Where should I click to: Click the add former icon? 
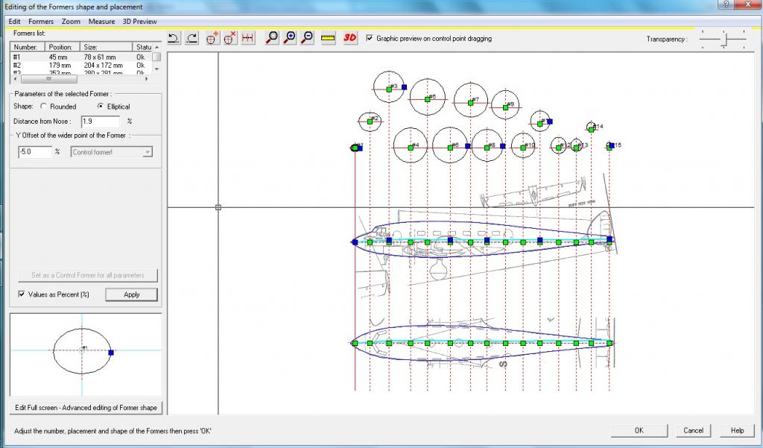pos(212,38)
